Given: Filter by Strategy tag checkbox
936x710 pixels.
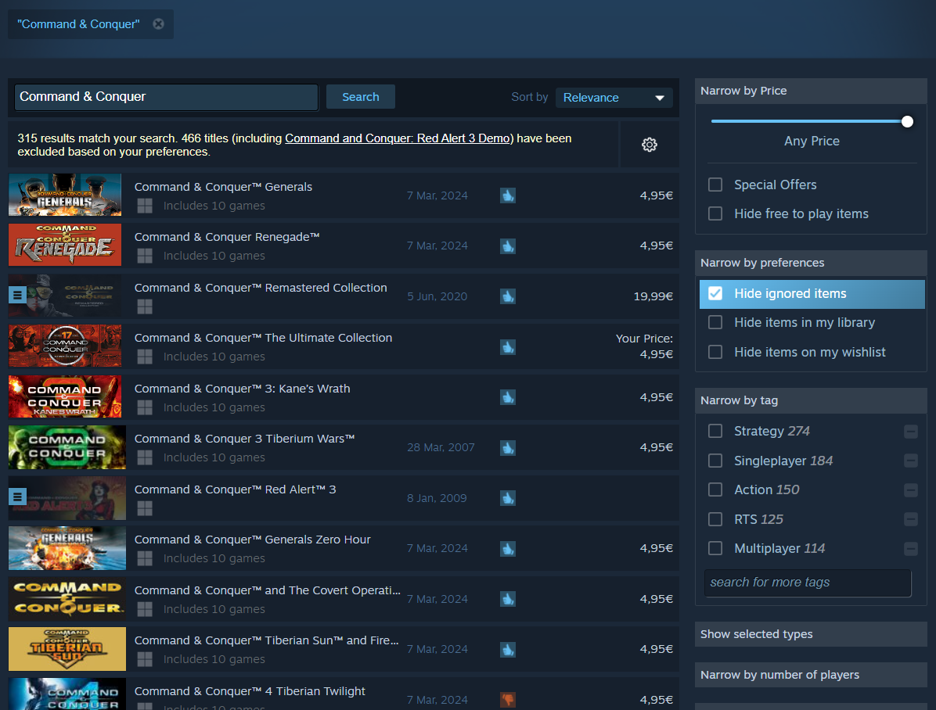Looking at the screenshot, I should [715, 432].
